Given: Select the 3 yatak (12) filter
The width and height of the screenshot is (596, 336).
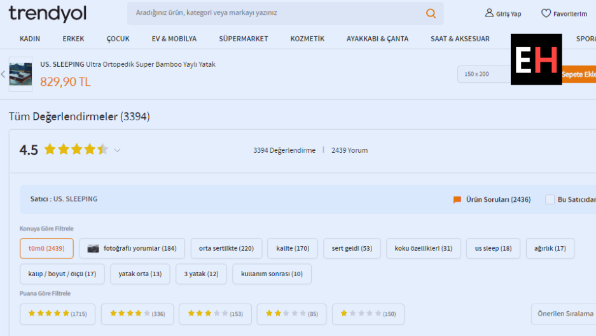Looking at the screenshot, I should (201, 274).
